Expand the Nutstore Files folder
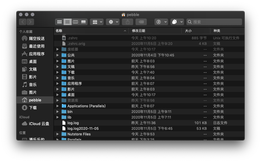The height and width of the screenshot is (162, 261). [57, 134]
